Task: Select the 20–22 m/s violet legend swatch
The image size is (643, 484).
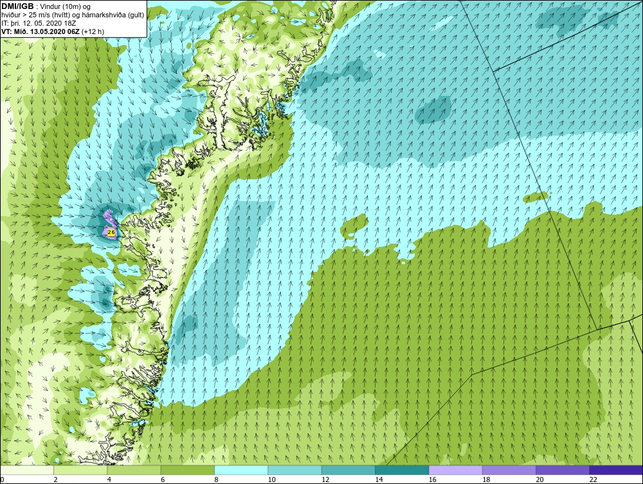Action: click(562, 470)
